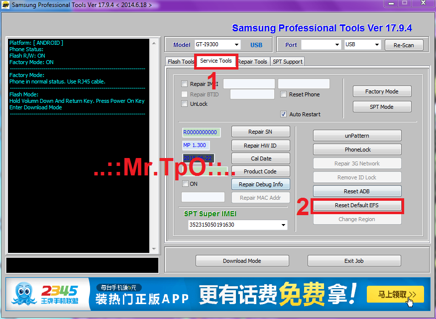Screen dimensions: 436x319
Task: Click the Cal Date button
Action: pos(260,158)
